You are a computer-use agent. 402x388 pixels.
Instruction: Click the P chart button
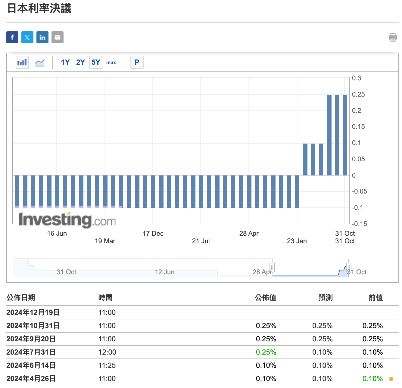(x=137, y=62)
